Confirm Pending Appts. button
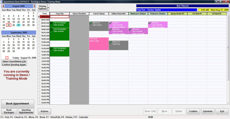The image size is (230, 119). pos(14,65)
